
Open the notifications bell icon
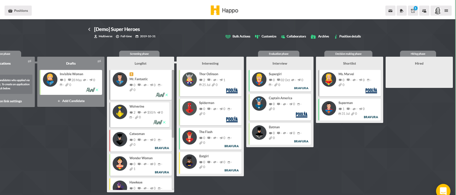pos(402,11)
